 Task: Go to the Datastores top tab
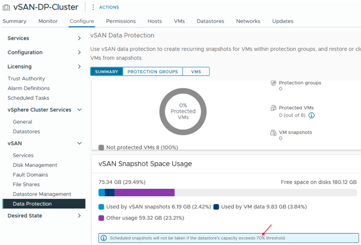(x=210, y=21)
